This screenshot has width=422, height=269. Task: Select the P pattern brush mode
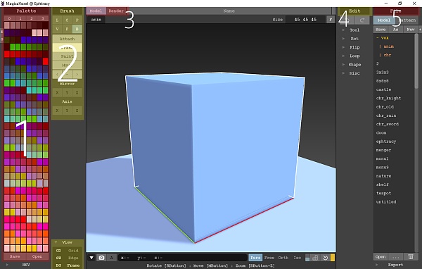point(77,20)
